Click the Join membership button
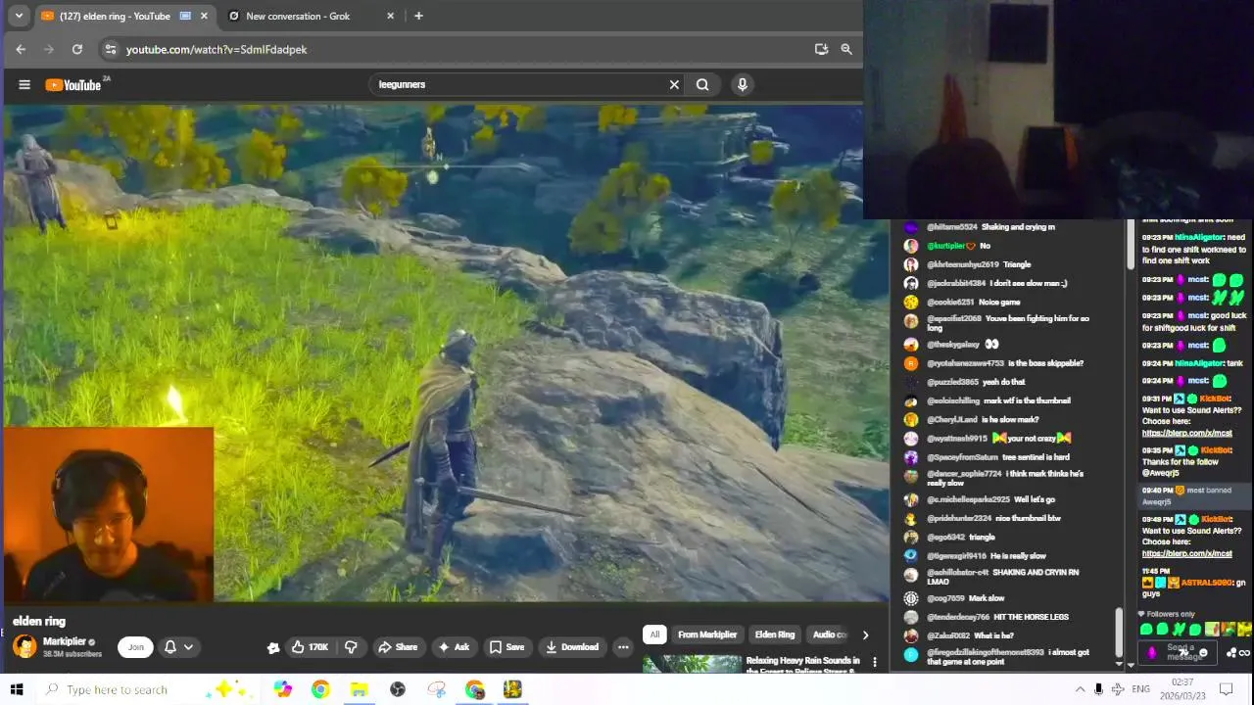This screenshot has width=1254, height=705. point(135,647)
